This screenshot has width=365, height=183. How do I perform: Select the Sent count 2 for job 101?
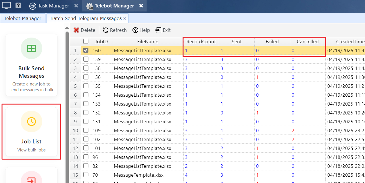[237, 148]
